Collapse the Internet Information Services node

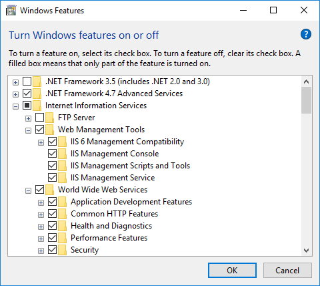pyautogui.click(x=15, y=107)
